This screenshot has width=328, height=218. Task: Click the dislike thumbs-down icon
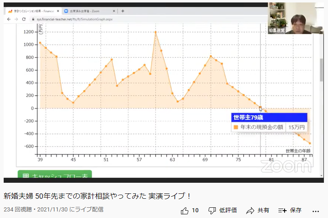click(x=212, y=211)
